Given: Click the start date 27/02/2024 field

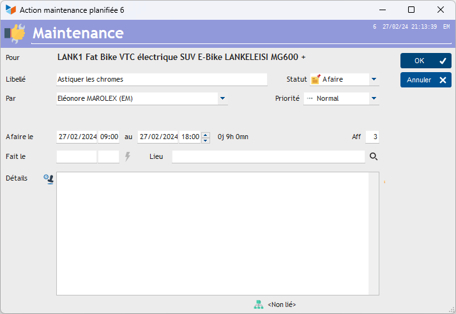Looking at the screenshot, I should pyautogui.click(x=77, y=137).
